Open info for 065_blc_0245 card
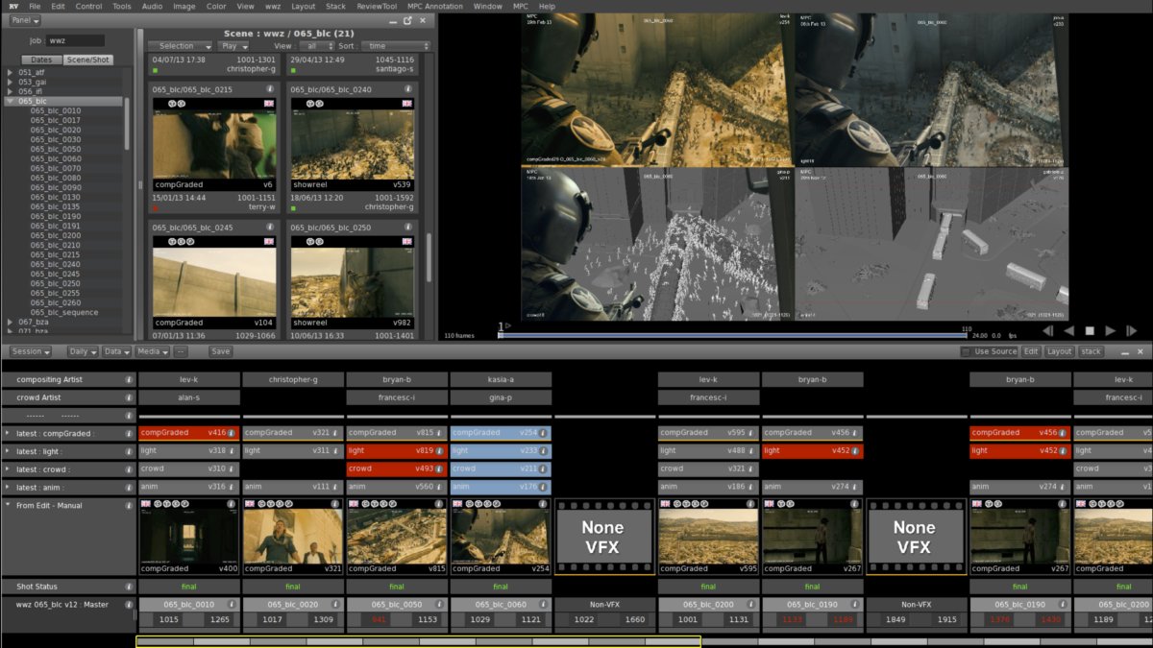 pyautogui.click(x=269, y=228)
